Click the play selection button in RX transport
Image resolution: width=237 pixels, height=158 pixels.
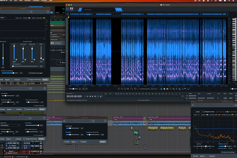[95, 96]
